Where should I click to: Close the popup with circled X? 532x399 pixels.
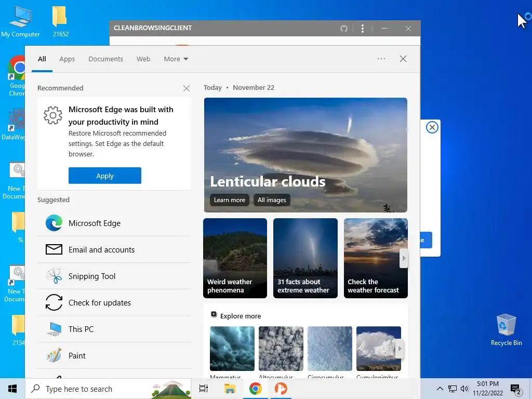click(x=432, y=128)
